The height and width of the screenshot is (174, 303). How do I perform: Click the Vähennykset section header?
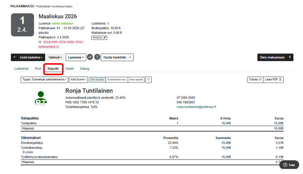point(31,138)
